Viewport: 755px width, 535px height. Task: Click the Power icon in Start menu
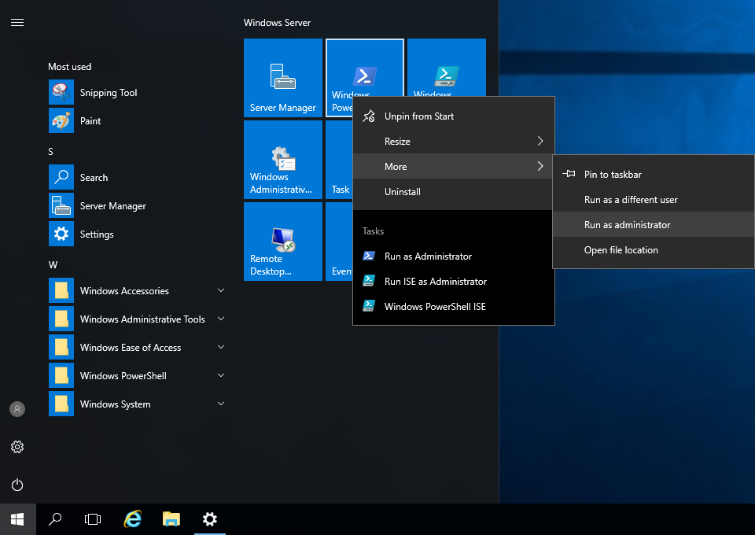17,485
